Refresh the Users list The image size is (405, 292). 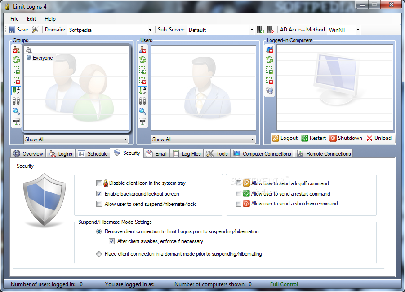(142, 60)
